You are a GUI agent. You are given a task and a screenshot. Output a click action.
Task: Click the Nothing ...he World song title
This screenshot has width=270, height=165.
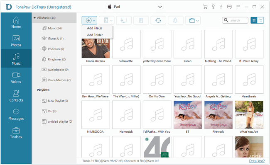pyautogui.click(x=218, y=61)
